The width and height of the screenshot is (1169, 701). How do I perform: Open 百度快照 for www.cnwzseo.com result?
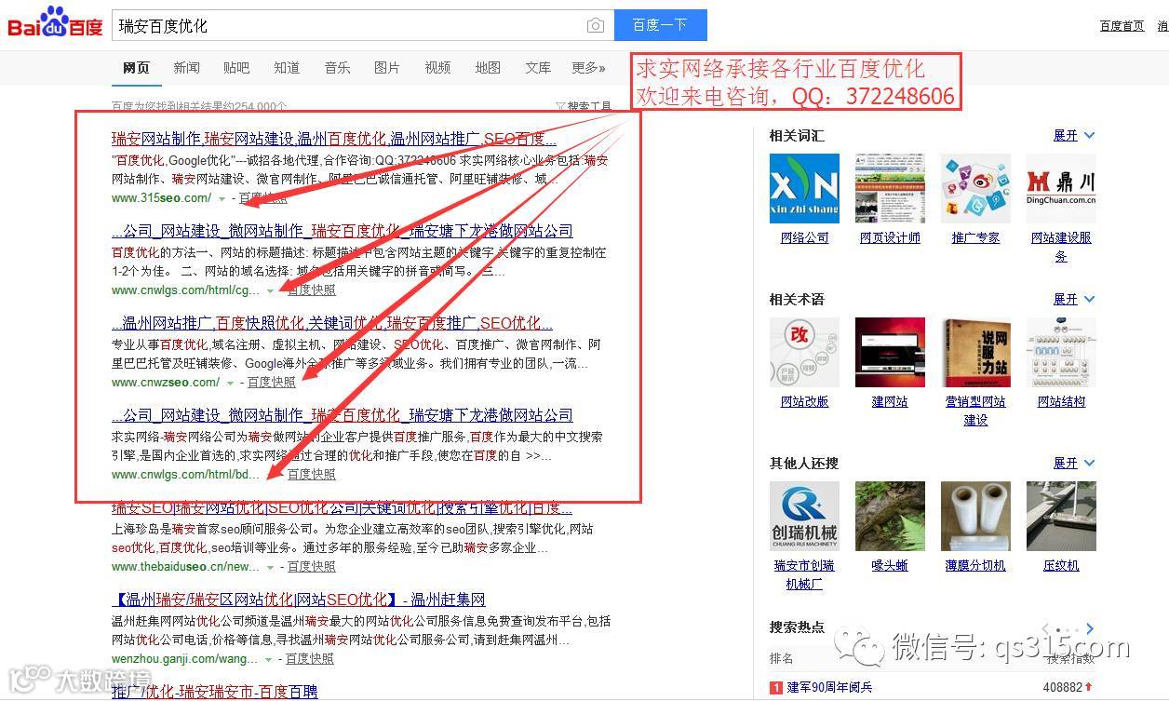tap(272, 383)
